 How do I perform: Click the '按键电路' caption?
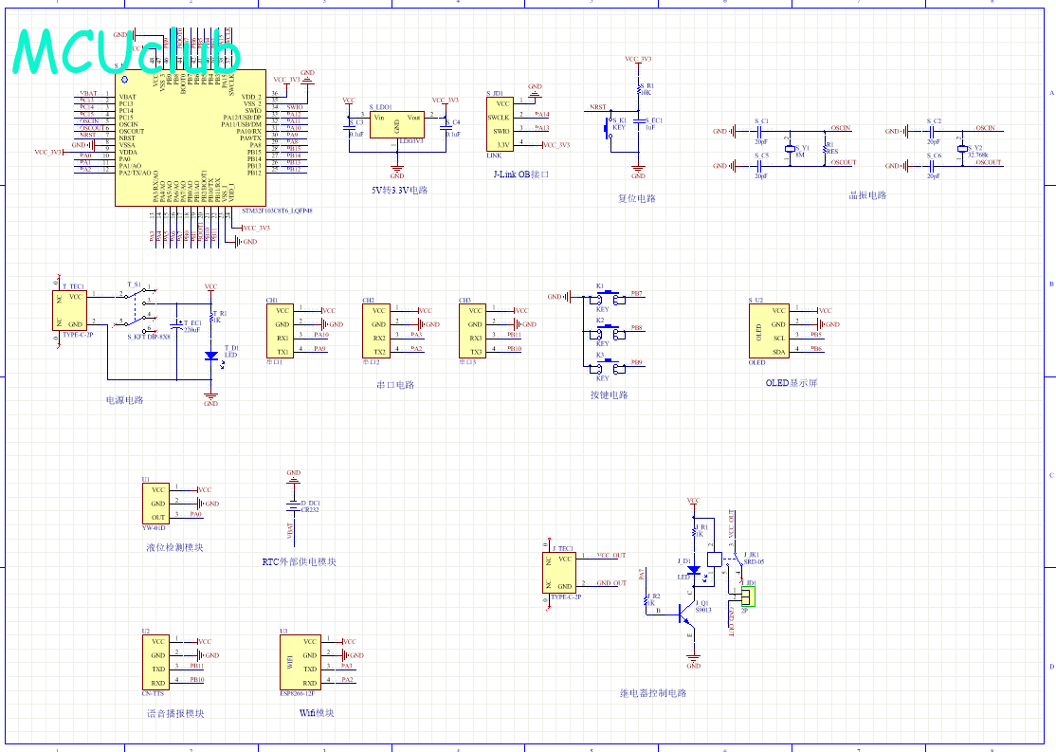point(609,394)
